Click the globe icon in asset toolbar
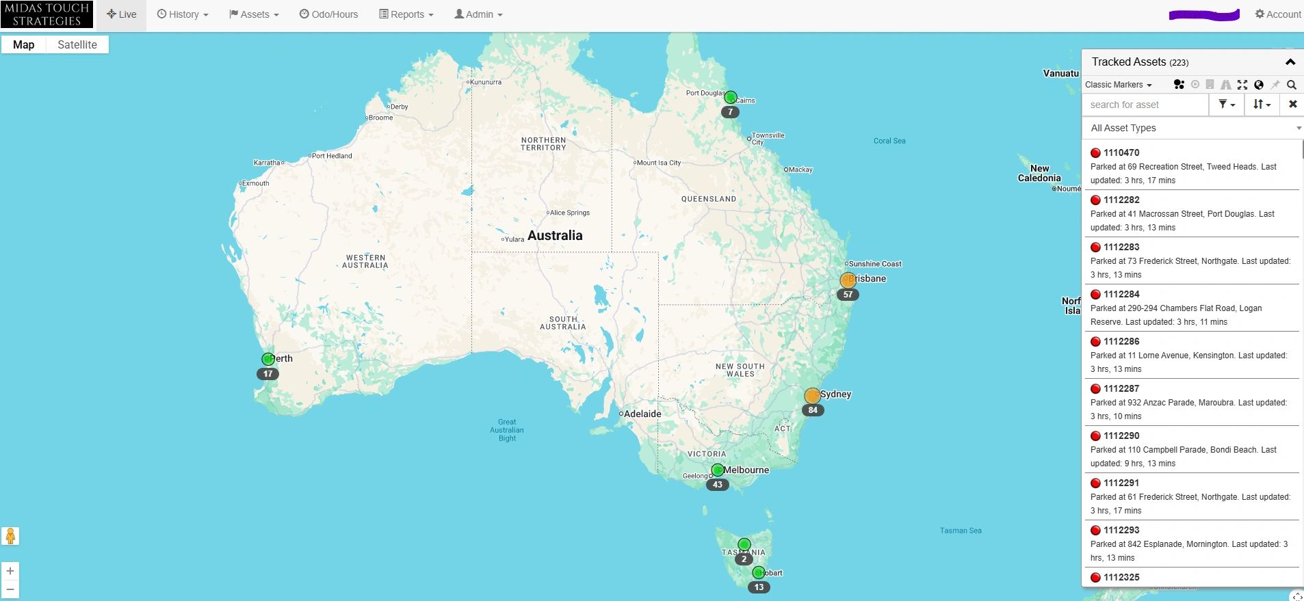 pos(1259,85)
